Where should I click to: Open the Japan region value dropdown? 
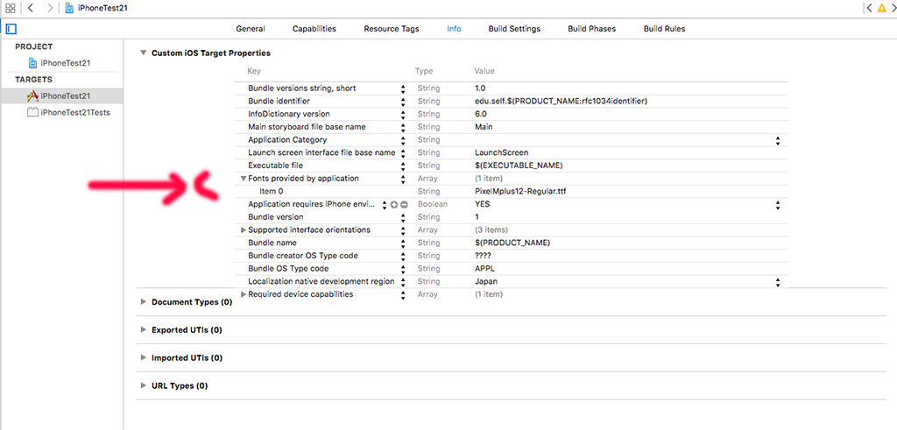pyautogui.click(x=778, y=281)
